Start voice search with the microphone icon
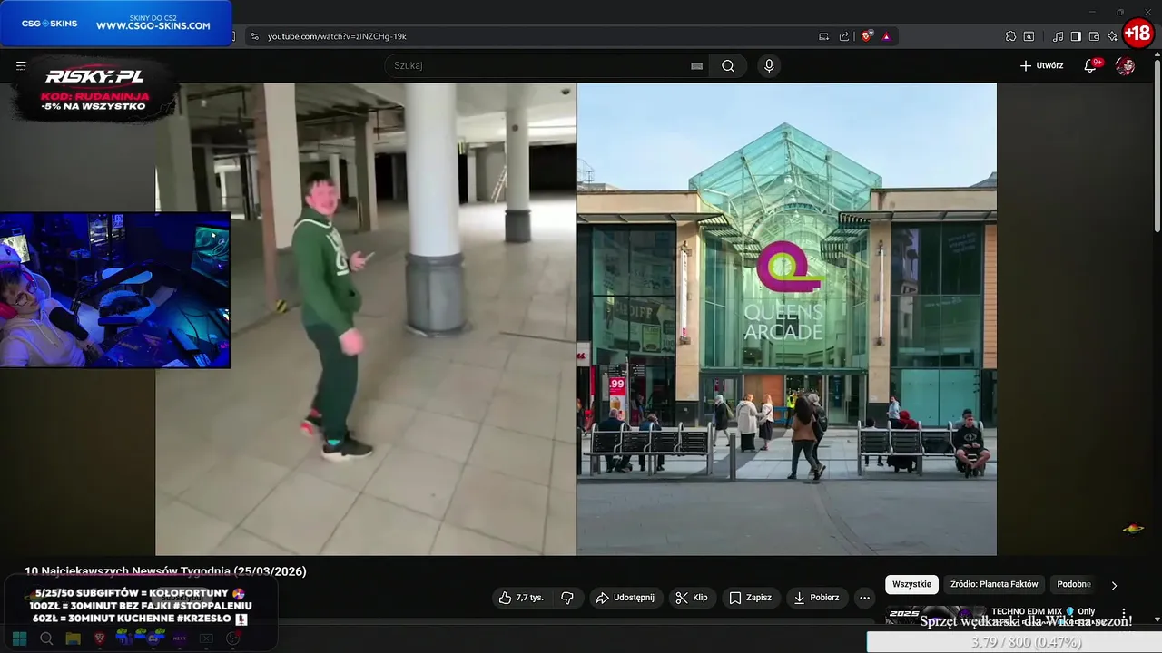The height and width of the screenshot is (653, 1162). pos(769,65)
